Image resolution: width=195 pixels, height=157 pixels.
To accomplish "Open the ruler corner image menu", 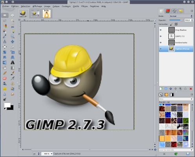I will [20, 20].
